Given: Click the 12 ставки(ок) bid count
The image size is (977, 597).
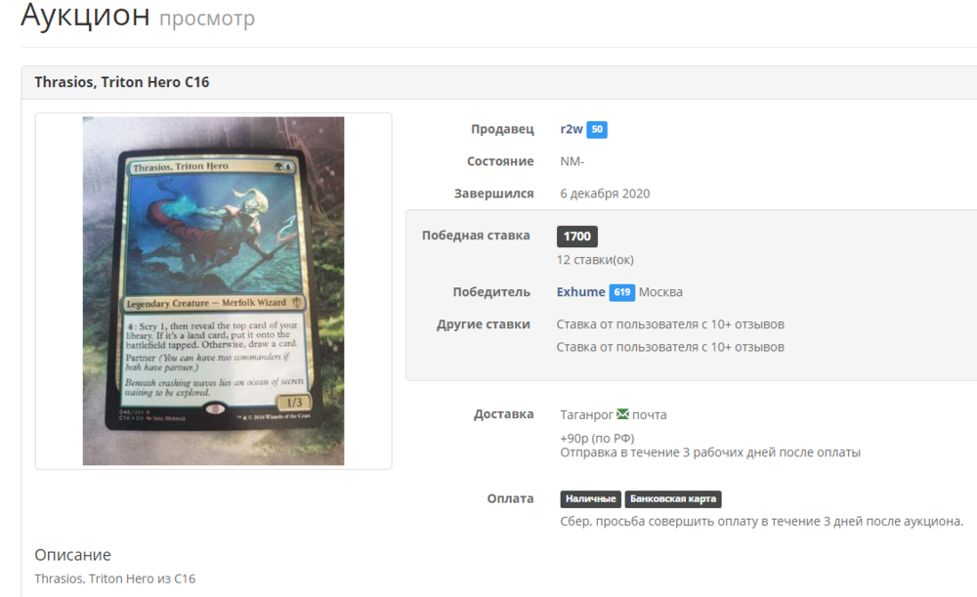Looking at the screenshot, I should click(x=595, y=260).
